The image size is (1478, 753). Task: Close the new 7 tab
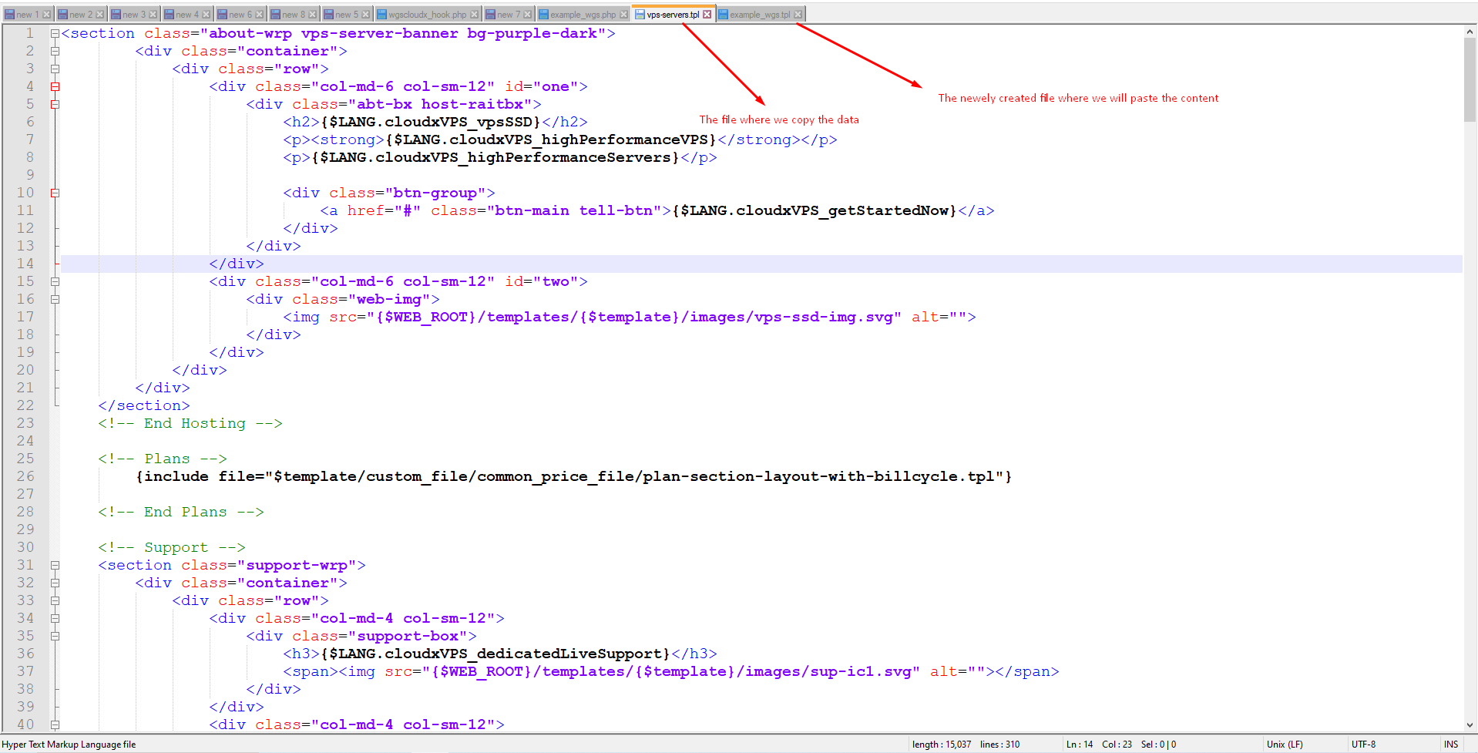click(528, 15)
